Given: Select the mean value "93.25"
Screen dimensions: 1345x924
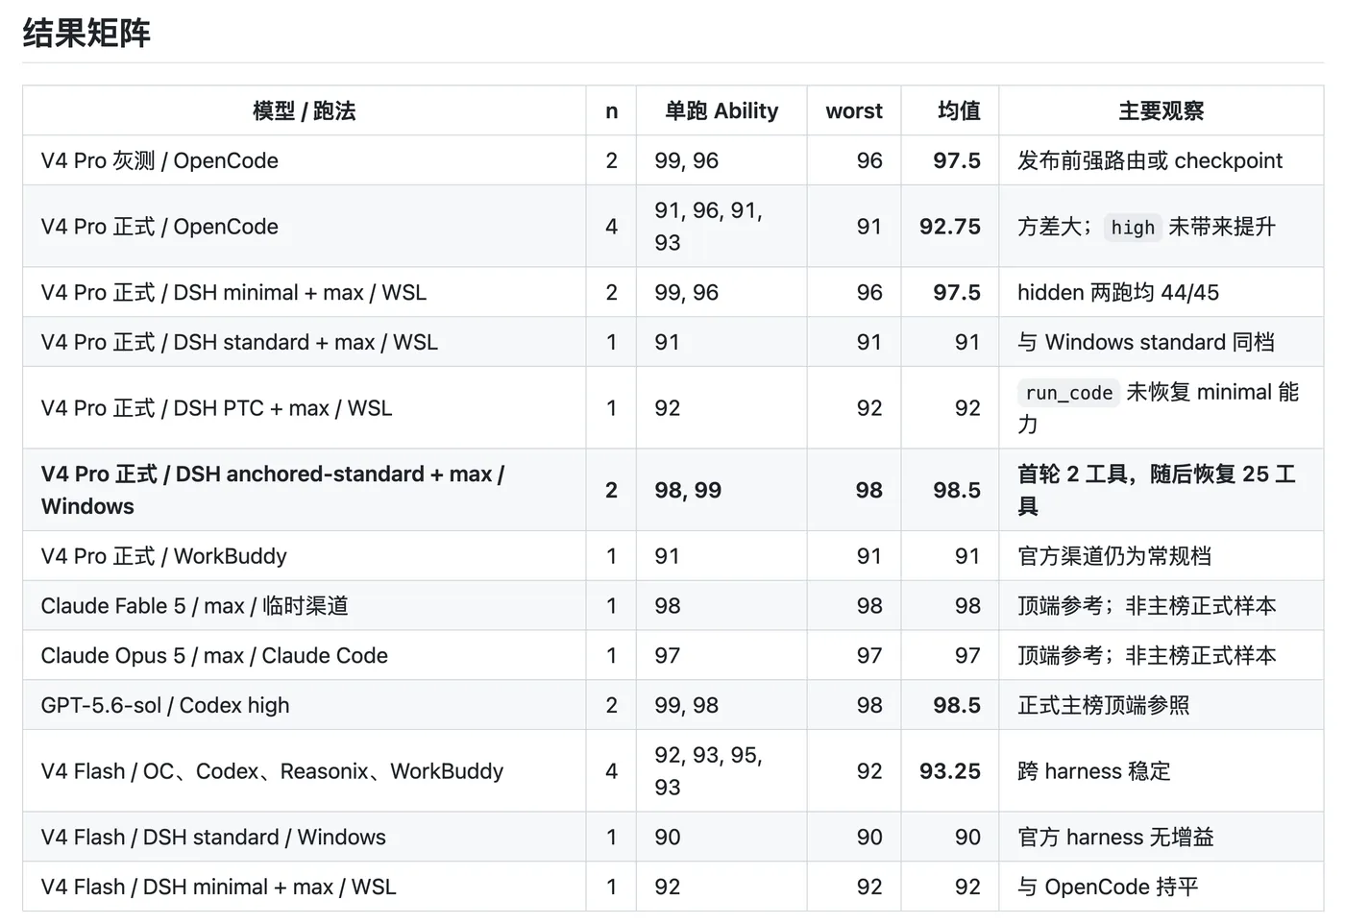Looking at the screenshot, I should (x=950, y=771).
